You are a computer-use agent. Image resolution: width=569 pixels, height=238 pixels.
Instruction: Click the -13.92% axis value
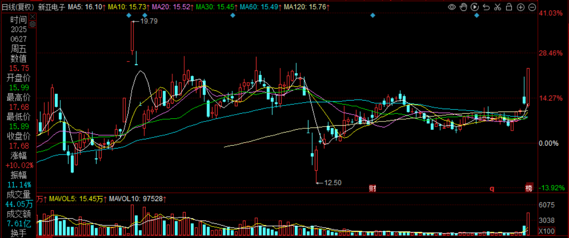552,188
